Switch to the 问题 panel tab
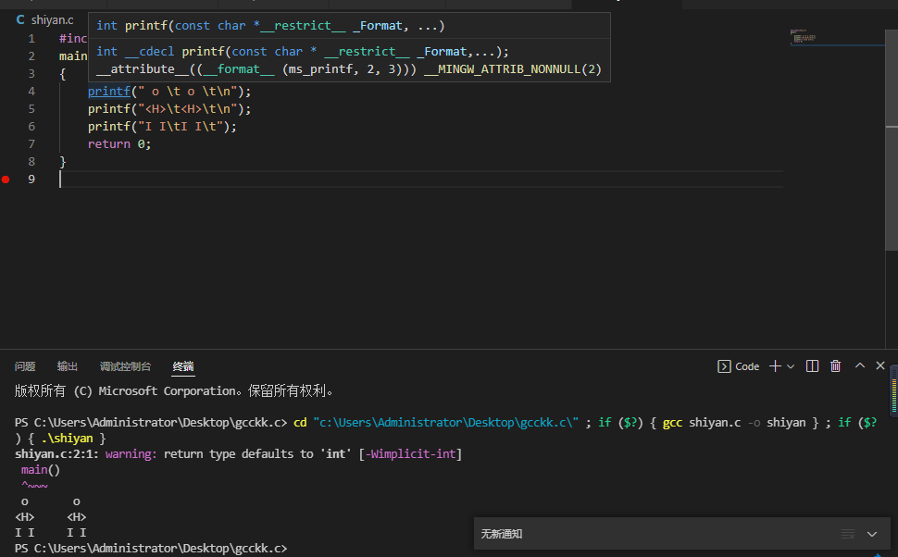The image size is (898, 557). coord(25,366)
